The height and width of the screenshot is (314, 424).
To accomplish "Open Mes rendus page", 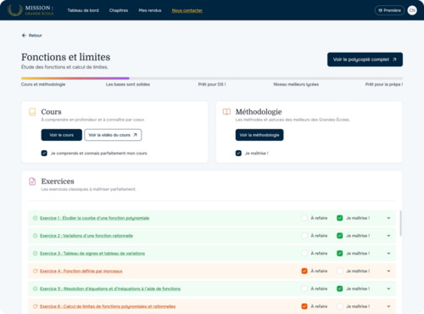I will coord(150,10).
